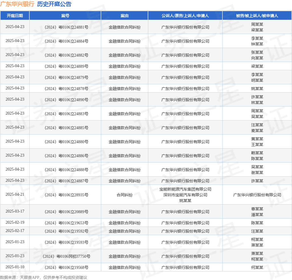This screenshot has width=292, height=280.
Task: Select the 案由 column header
Action: pyautogui.click(x=124, y=16)
